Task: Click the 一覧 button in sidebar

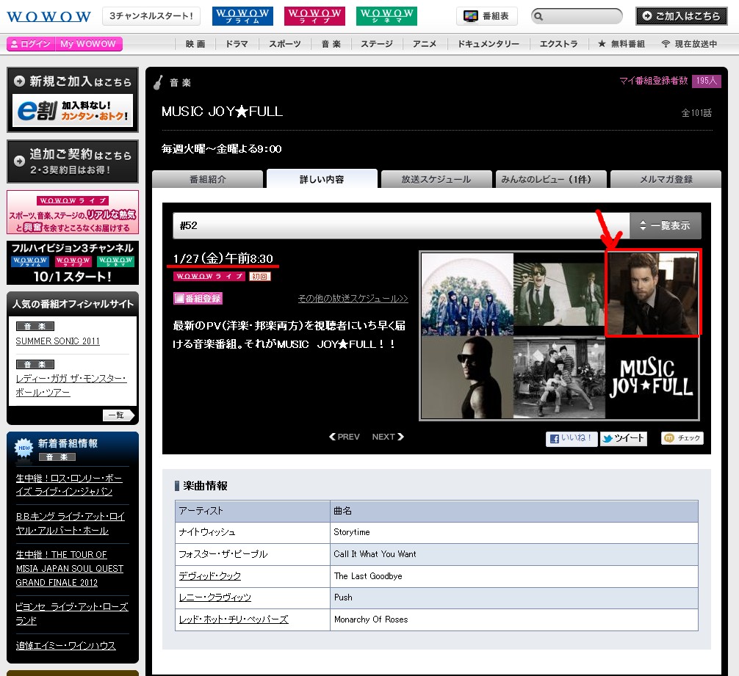Action: click(x=118, y=415)
